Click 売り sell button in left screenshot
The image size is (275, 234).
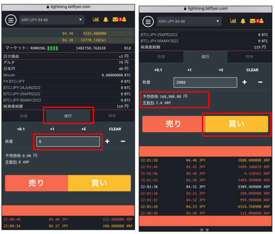(37, 183)
